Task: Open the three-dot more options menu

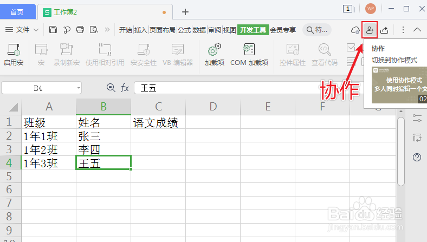Action: point(403,30)
